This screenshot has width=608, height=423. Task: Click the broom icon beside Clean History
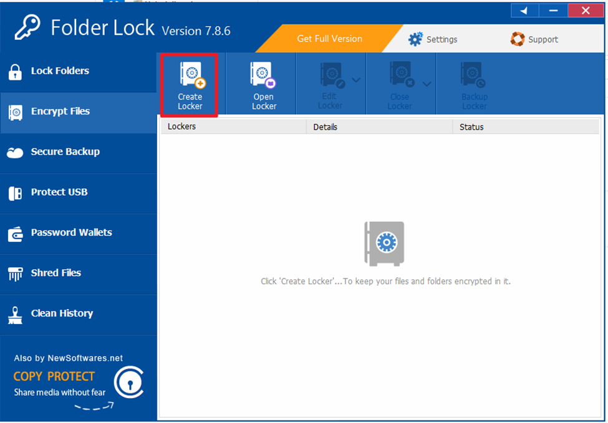[x=15, y=315]
